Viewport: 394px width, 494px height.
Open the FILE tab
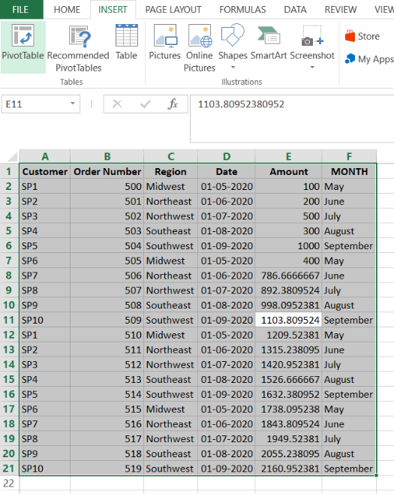pos(20,10)
